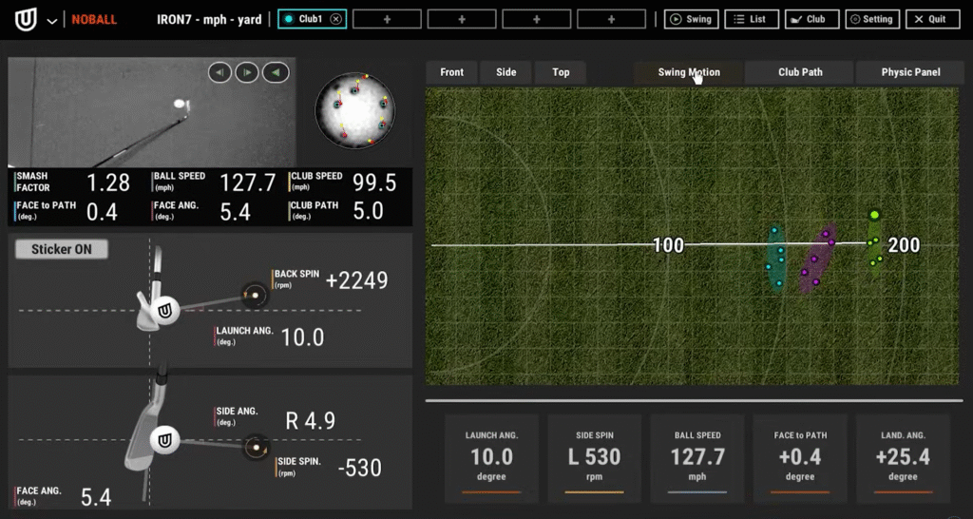Click the previous frame playback button
The width and height of the screenshot is (973, 519).
click(x=219, y=72)
